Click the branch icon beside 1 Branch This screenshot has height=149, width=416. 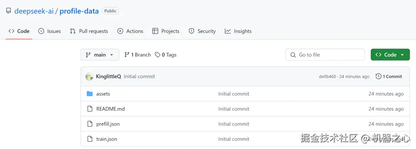(127, 55)
